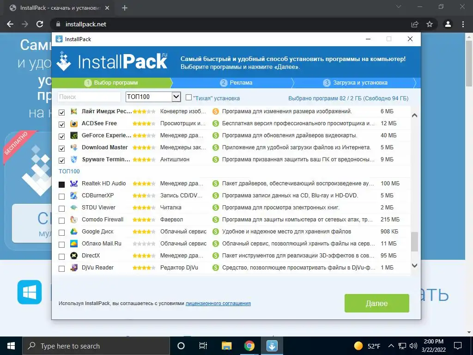473x355 pixels.
Task: Click the InstallPack taskbar icon
Action: tap(272, 346)
